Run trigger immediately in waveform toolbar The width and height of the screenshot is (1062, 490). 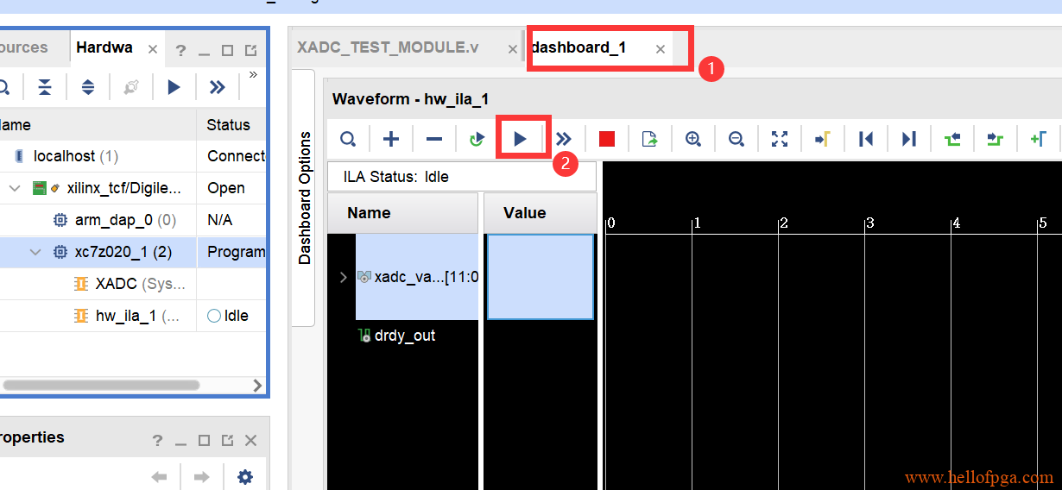(564, 139)
